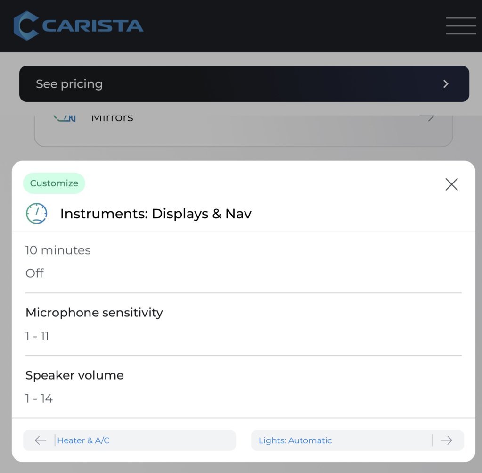Select the Speaker volume setting
482x473 pixels.
(x=74, y=375)
